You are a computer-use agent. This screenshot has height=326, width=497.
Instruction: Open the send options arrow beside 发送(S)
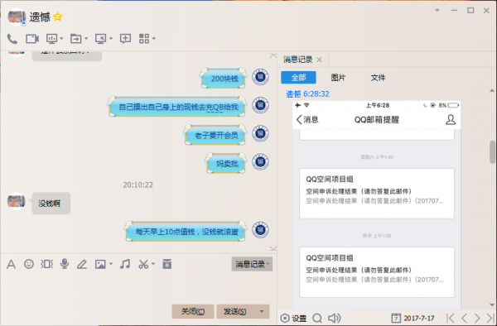pyautogui.click(x=262, y=311)
